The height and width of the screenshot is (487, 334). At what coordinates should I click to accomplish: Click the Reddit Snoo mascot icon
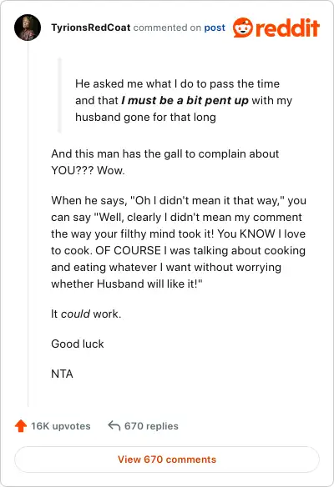point(243,28)
